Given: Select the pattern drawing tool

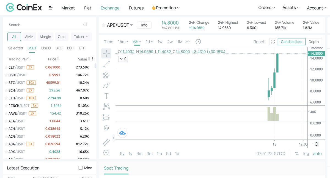Looking at the screenshot, I should point(106,107).
